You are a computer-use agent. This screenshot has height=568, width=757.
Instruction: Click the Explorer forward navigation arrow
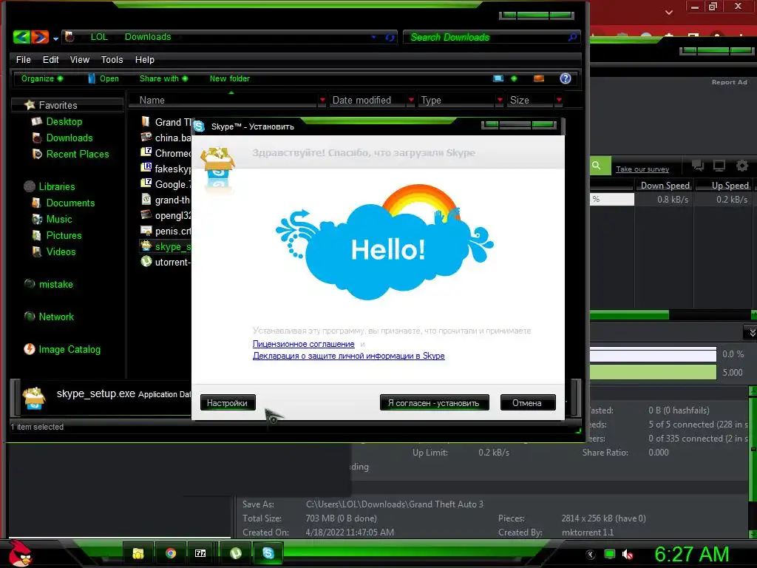[x=40, y=37]
